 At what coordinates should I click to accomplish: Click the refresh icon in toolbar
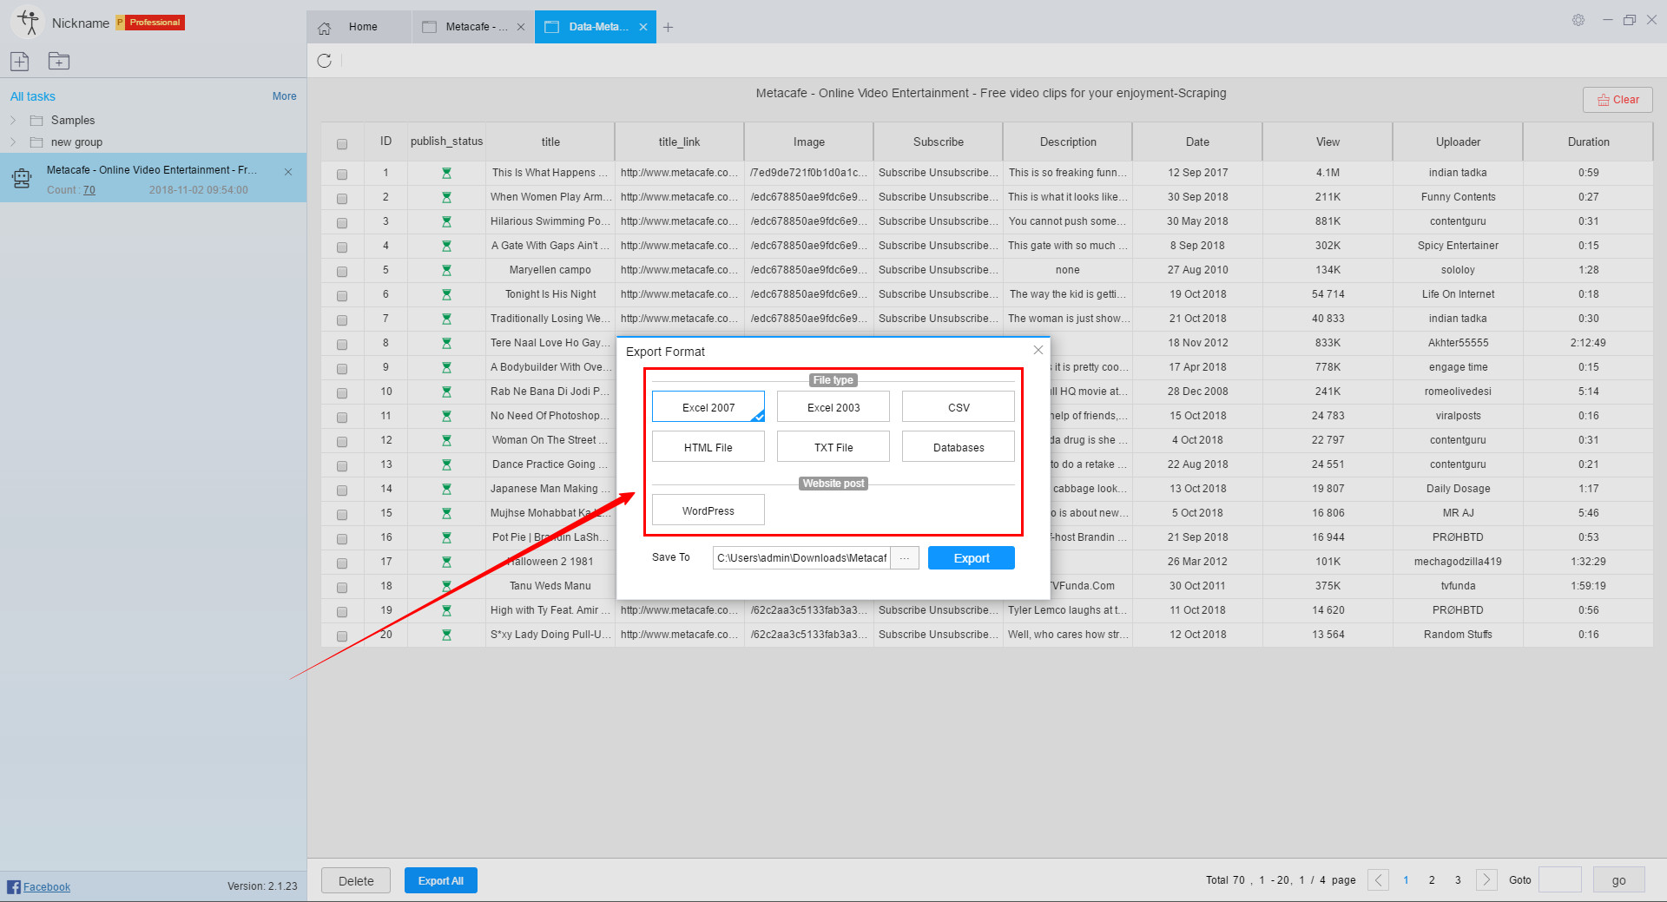coord(325,61)
